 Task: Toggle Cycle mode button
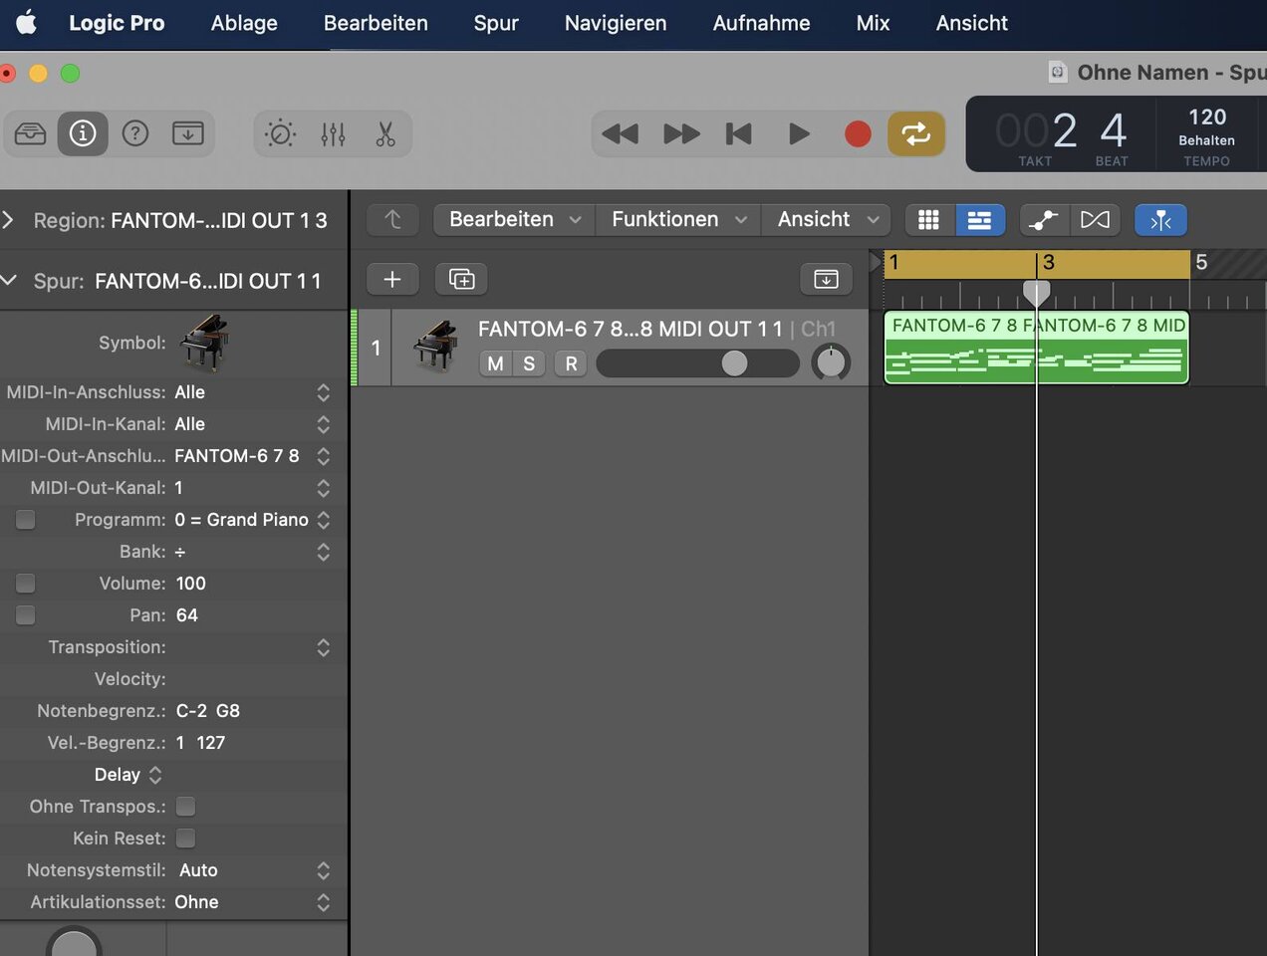(x=916, y=133)
